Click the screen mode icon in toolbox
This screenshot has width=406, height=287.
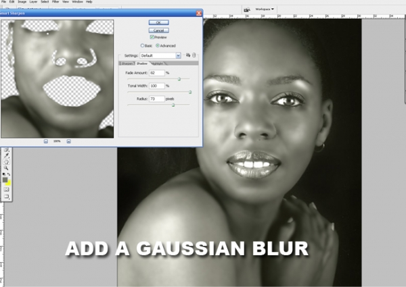click(6, 197)
